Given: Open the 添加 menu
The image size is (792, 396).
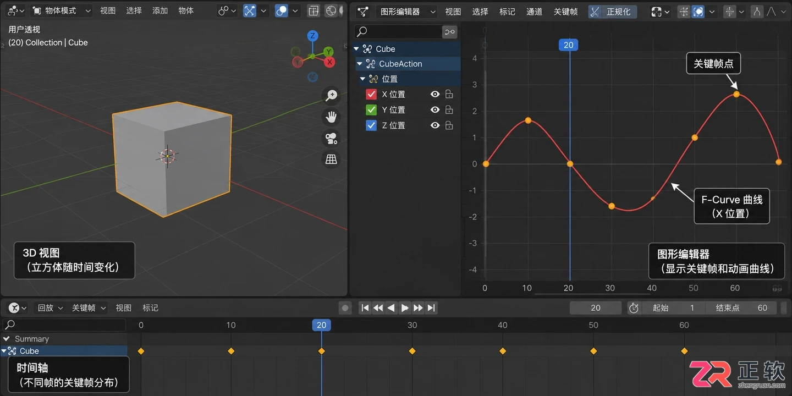Looking at the screenshot, I should tap(160, 10).
